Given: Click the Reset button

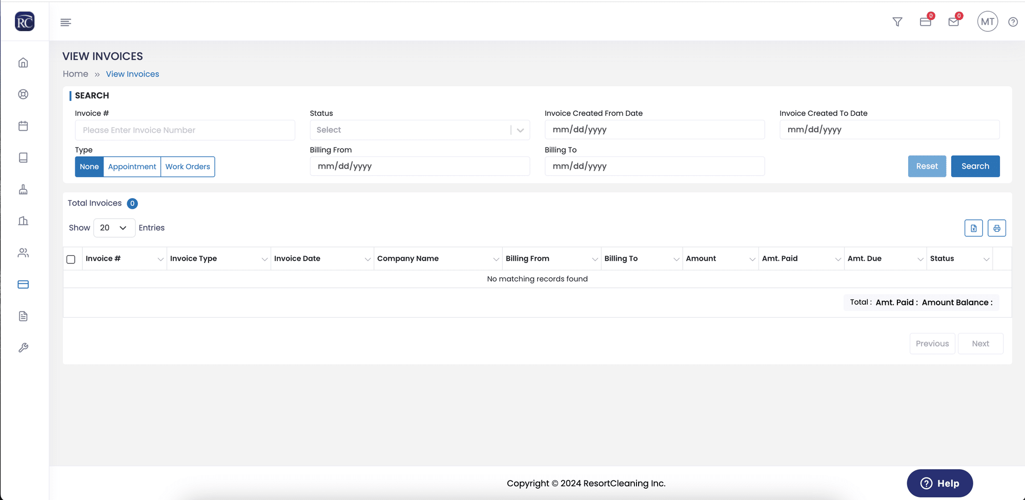Looking at the screenshot, I should pos(927,166).
